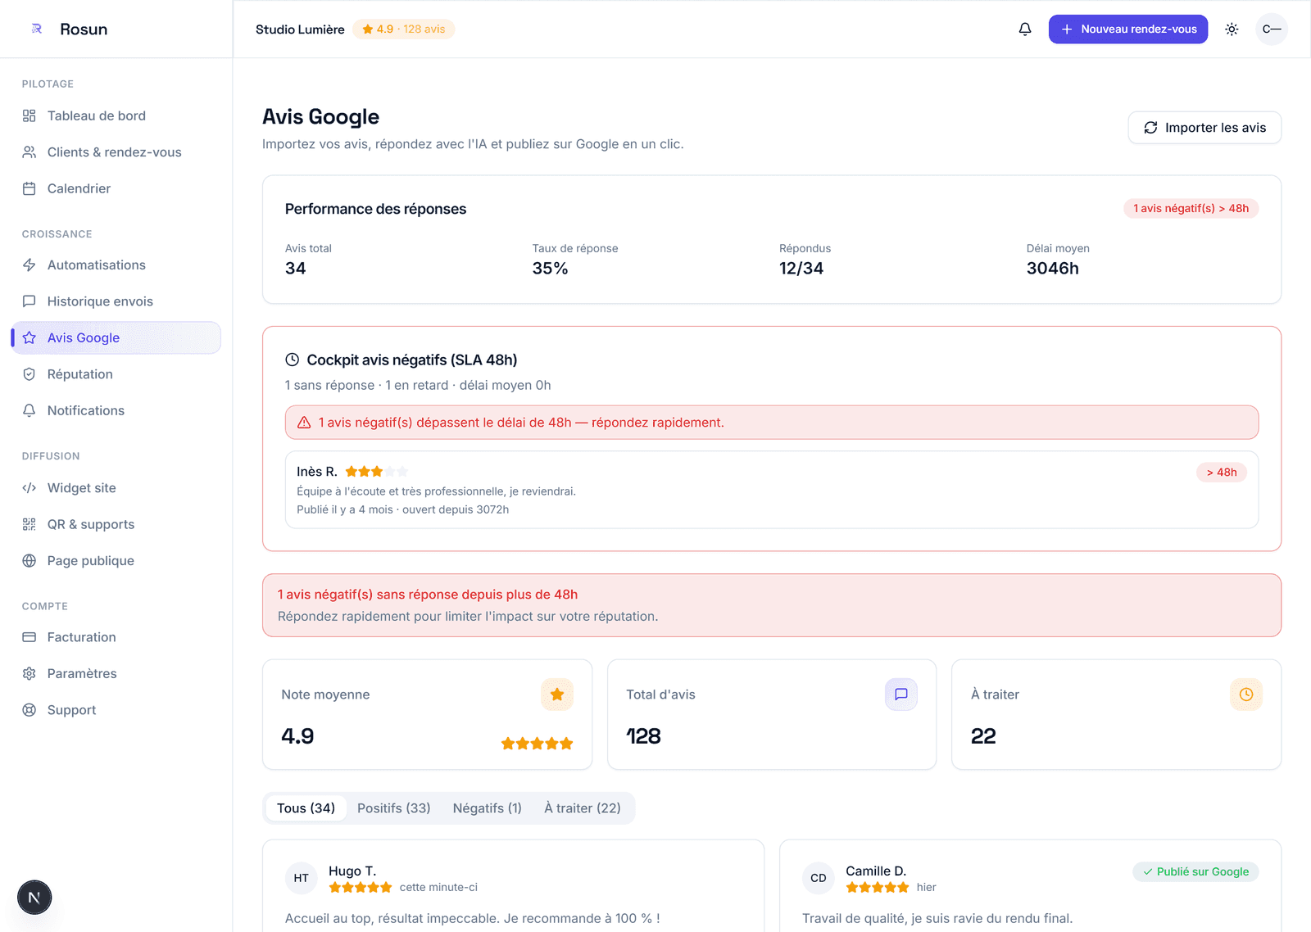Screen dimensions: 1311x932
Task: Open Paramètres page
Action: click(x=116, y=673)
